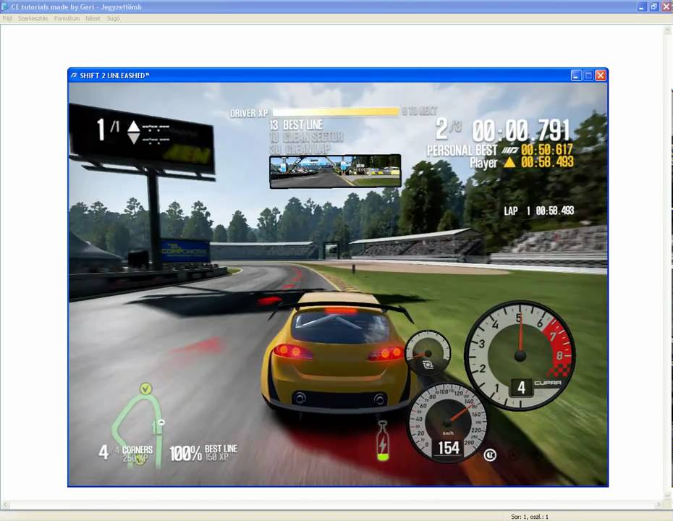Click the position up/down arrows indicator
This screenshot has width=673, height=521.
click(x=133, y=132)
